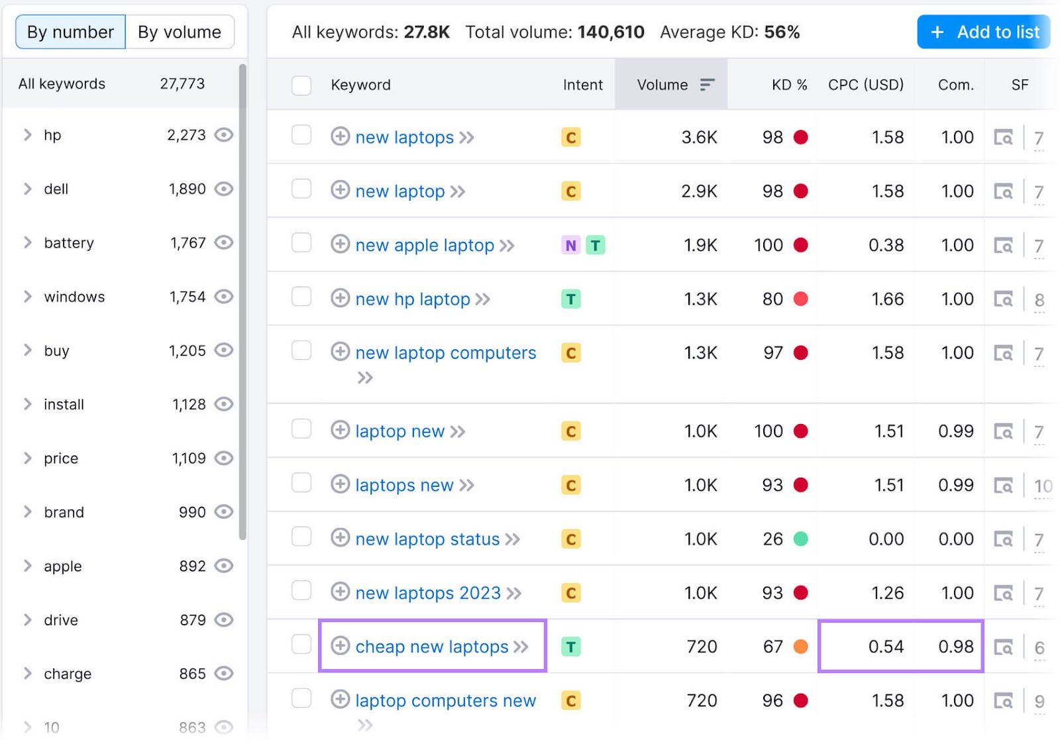Click the double-arrow icon after "new laptop"
This screenshot has width=1060, height=740.
[458, 191]
